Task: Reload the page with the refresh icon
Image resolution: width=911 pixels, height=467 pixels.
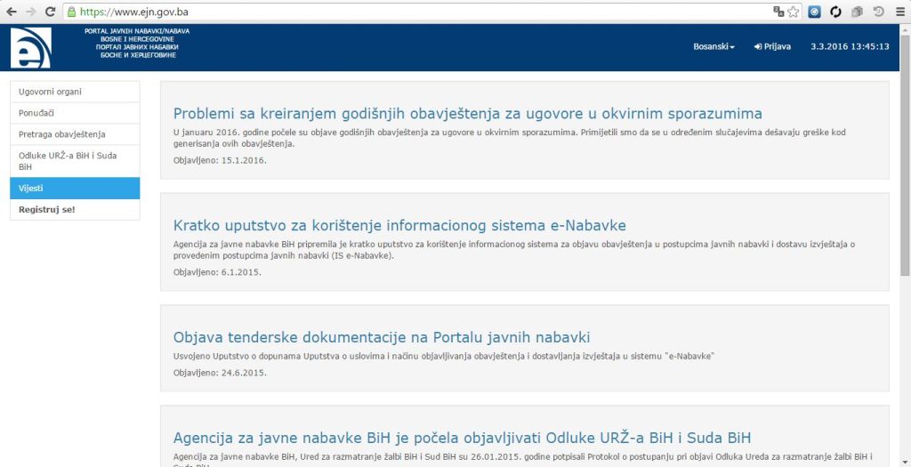Action: (x=50, y=12)
